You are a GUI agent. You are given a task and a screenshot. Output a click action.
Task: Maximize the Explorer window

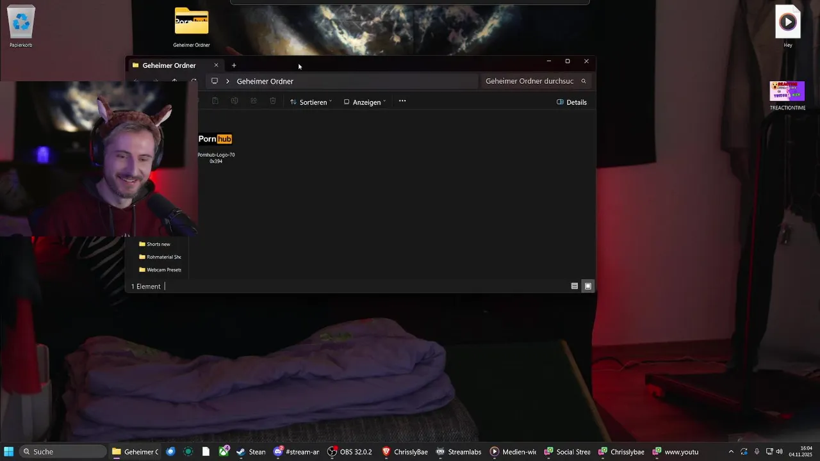coord(568,61)
